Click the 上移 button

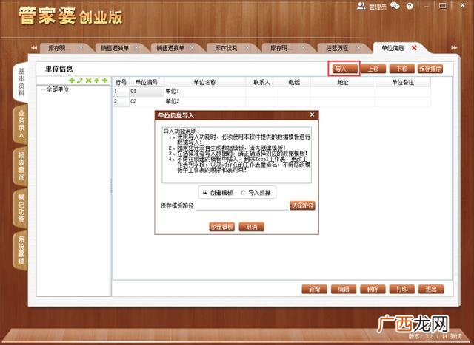pos(373,69)
